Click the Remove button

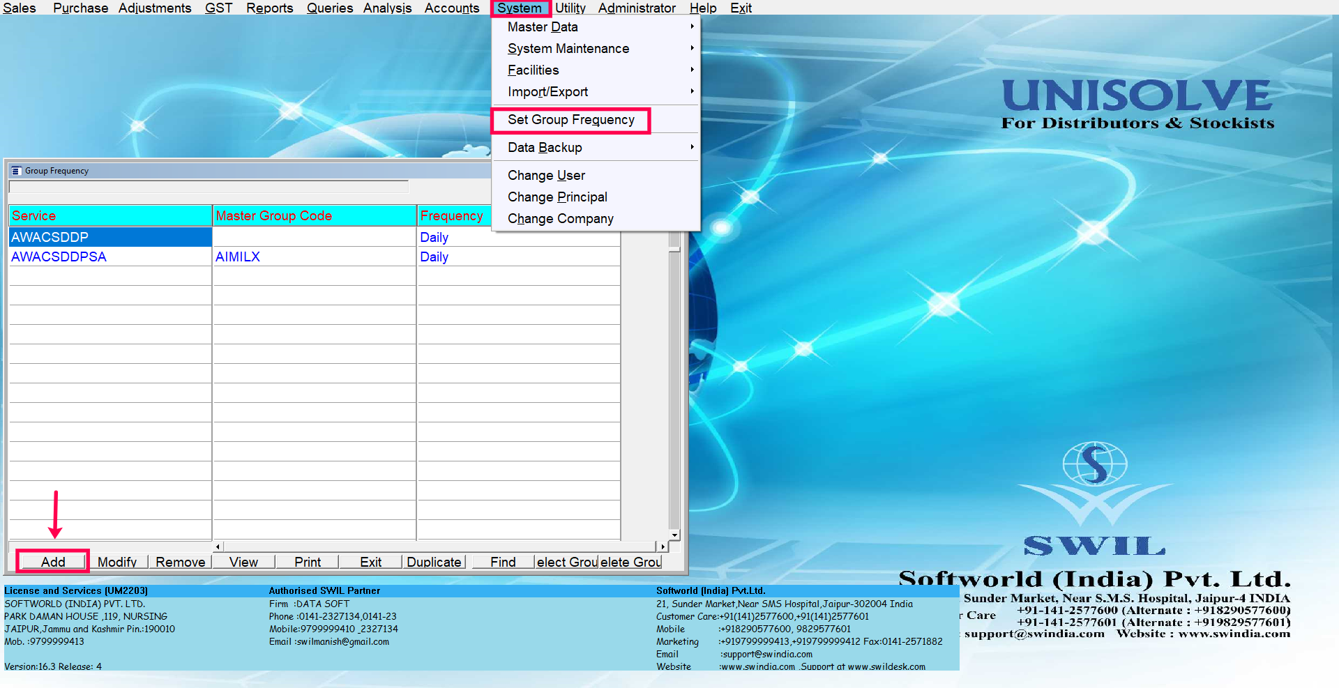[x=180, y=562]
